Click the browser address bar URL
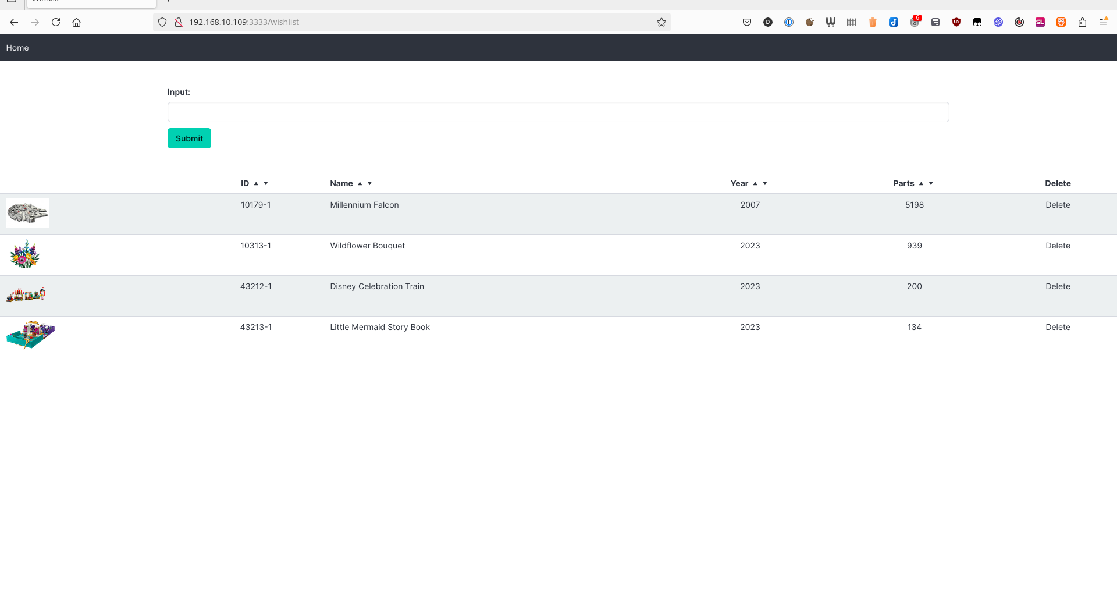The width and height of the screenshot is (1117, 597). click(407, 22)
